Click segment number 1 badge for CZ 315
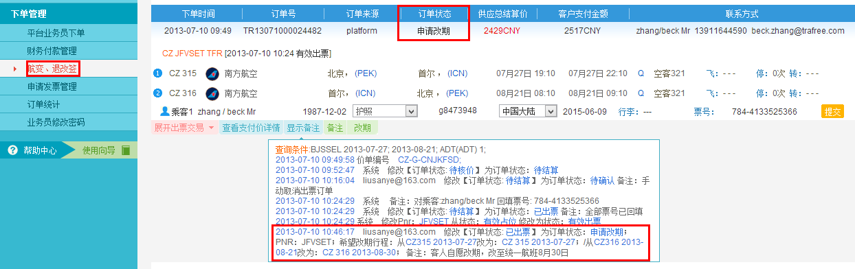The image size is (855, 269). pyautogui.click(x=158, y=73)
